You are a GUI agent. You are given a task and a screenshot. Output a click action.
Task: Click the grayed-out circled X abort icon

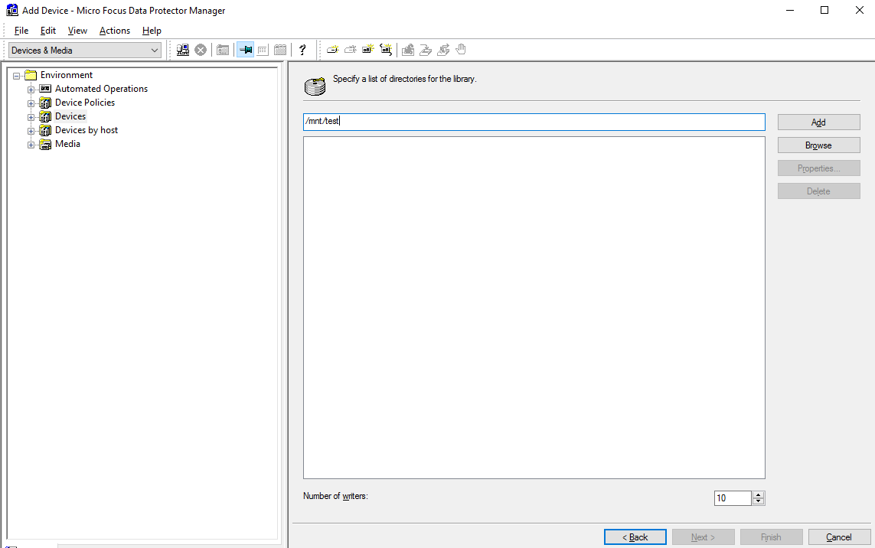(x=201, y=50)
